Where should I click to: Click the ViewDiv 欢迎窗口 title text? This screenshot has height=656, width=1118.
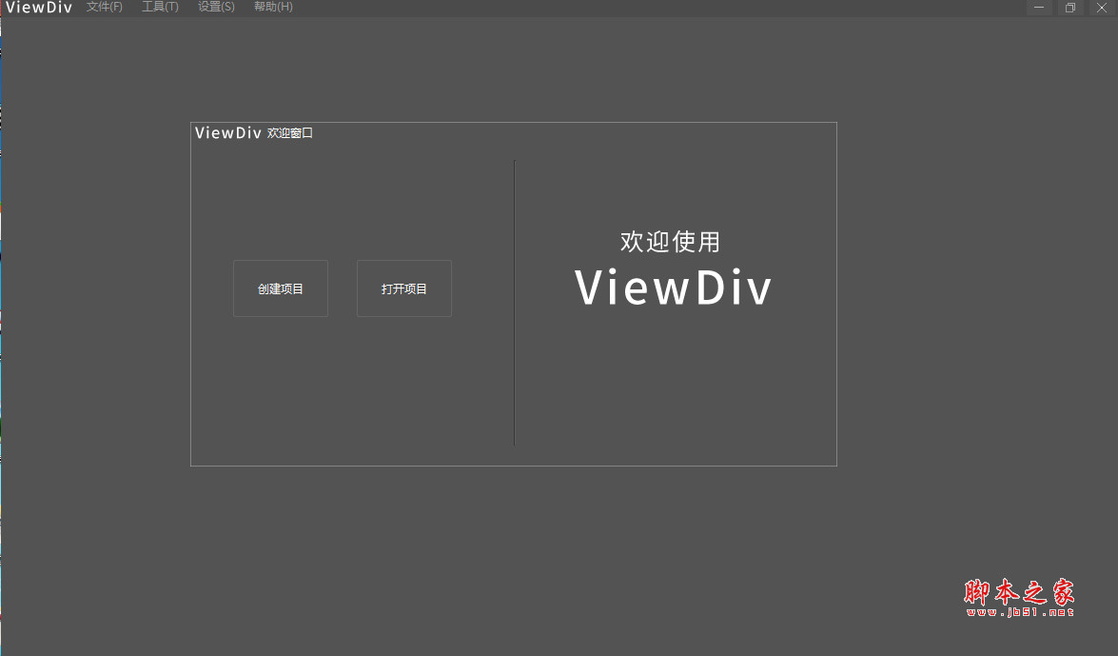click(x=254, y=132)
